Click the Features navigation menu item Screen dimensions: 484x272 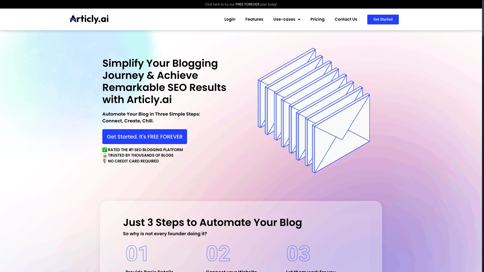(x=254, y=19)
